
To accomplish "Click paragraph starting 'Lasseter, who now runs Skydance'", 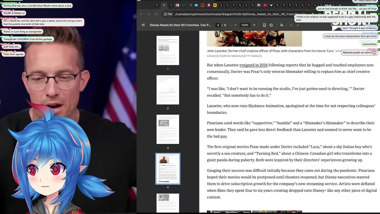I will point(291,109).
